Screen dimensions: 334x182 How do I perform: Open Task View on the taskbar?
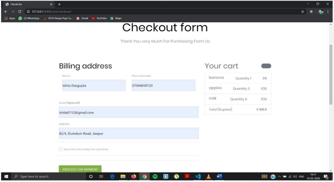point(101,177)
